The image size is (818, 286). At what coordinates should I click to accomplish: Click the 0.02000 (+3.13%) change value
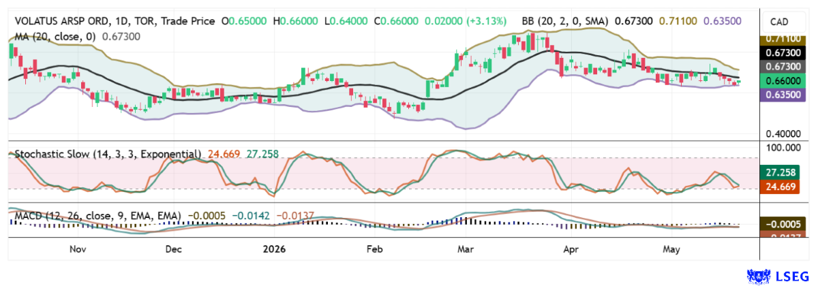(x=465, y=22)
